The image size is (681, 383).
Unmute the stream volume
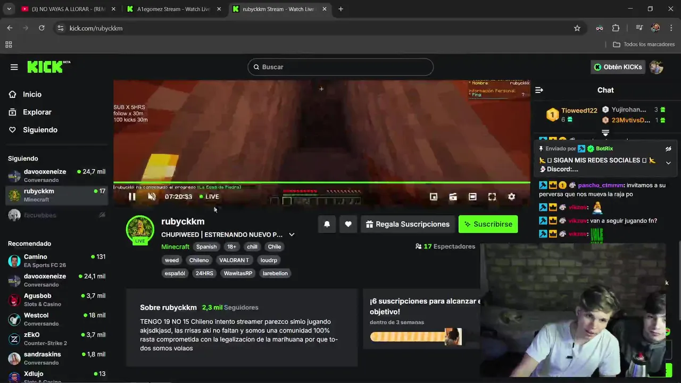tap(152, 197)
